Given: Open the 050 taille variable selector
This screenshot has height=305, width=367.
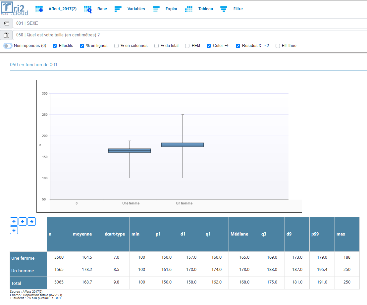Looking at the screenshot, I should 189,35.
